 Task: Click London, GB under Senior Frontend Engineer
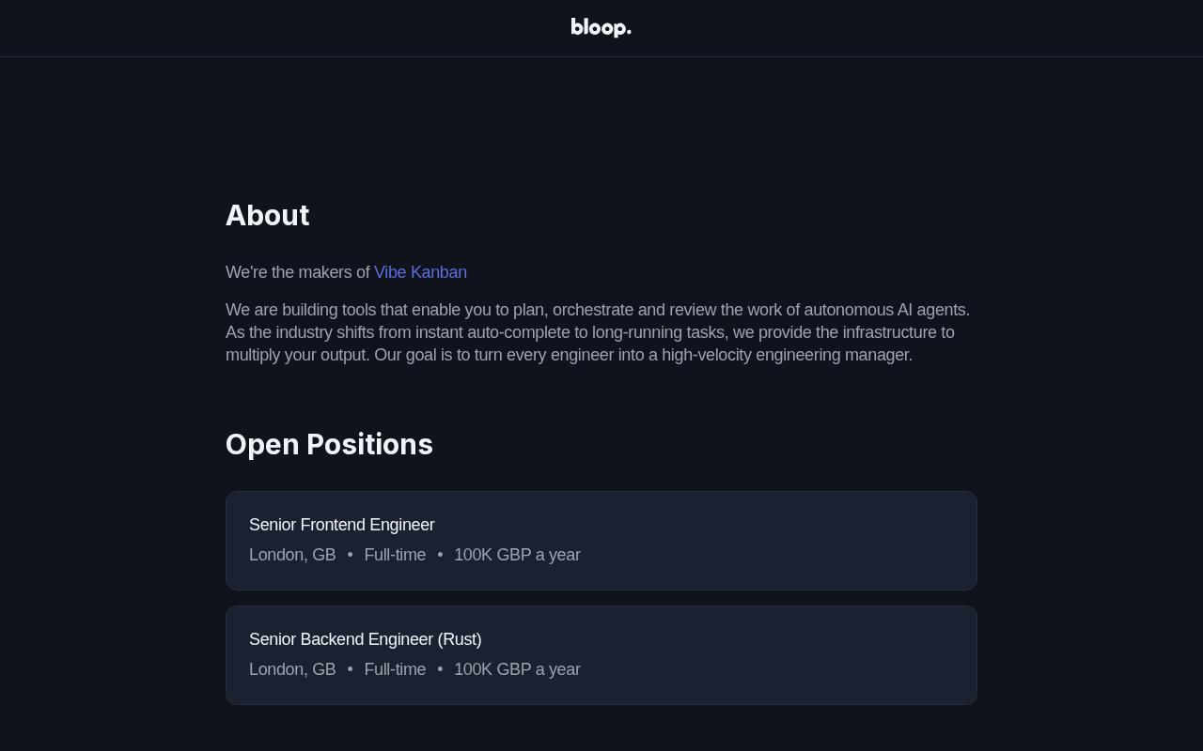(x=292, y=555)
